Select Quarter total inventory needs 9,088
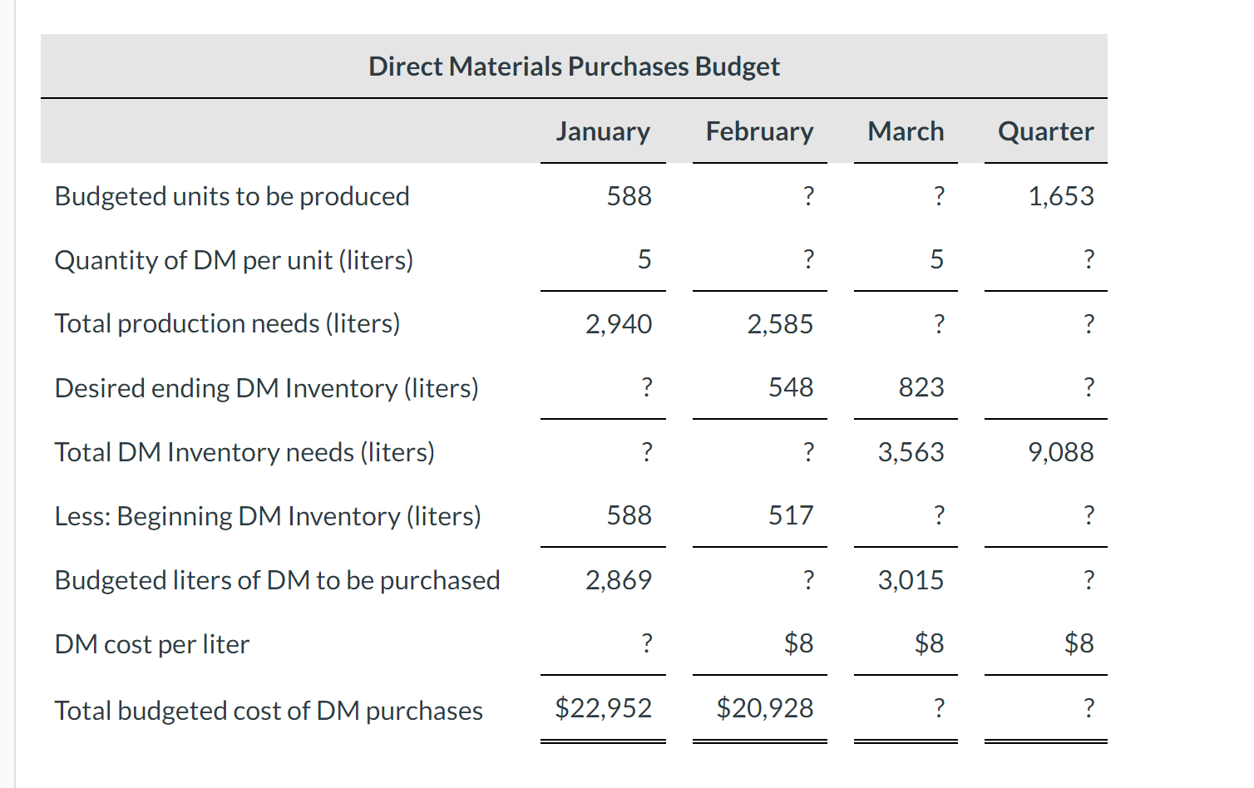 point(1061,452)
